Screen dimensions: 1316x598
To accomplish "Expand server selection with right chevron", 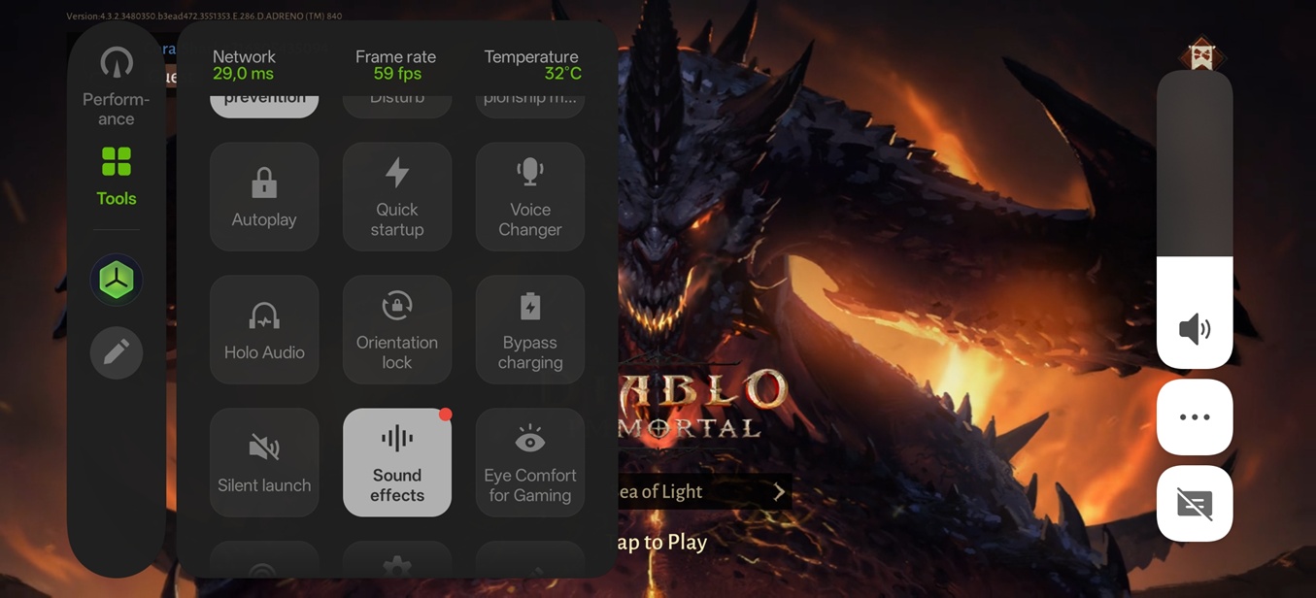I will (779, 492).
